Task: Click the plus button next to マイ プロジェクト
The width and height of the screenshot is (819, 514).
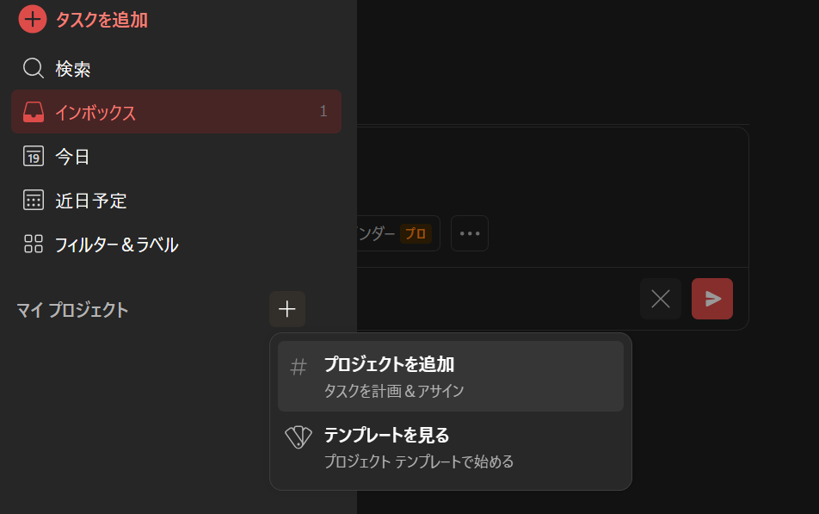Action: [287, 309]
